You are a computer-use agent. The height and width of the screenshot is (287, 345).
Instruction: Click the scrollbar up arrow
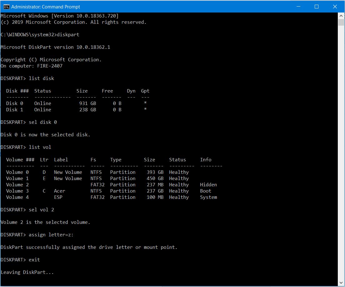341,16
